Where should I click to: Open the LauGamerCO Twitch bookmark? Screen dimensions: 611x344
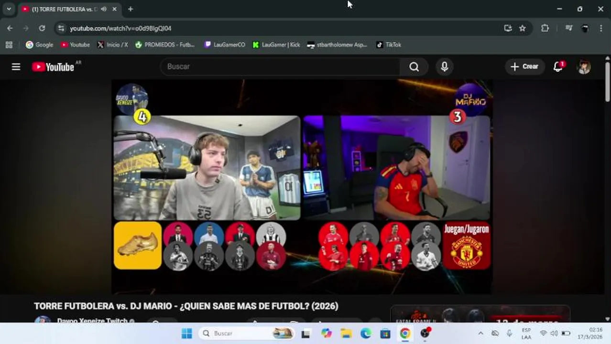coord(225,45)
